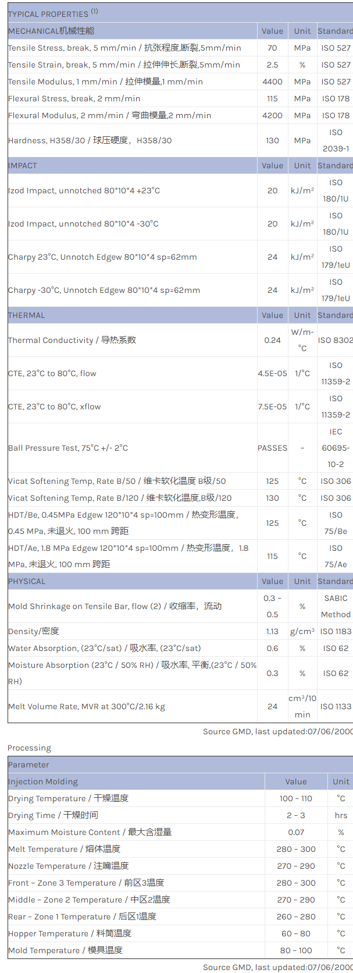
Task: Select the Density value 1.13
Action: (x=272, y=631)
